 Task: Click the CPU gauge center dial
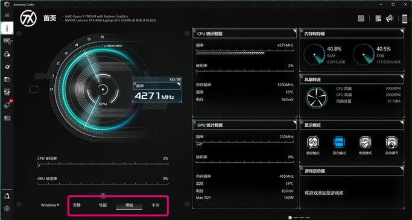103,90
